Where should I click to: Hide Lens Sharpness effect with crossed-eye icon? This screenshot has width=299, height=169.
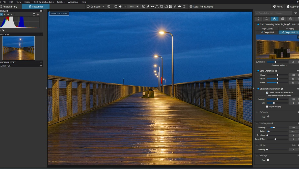pos(276,71)
